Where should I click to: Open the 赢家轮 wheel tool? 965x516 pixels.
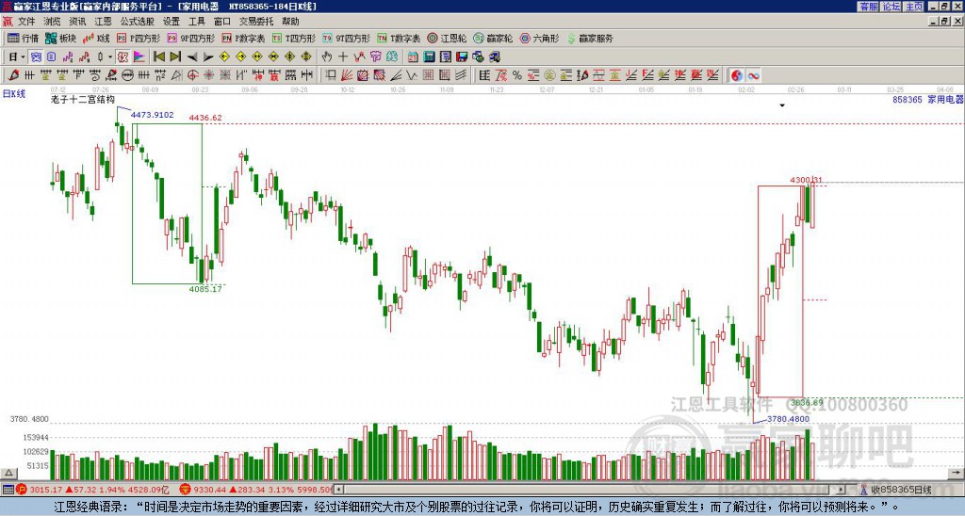[x=493, y=38]
